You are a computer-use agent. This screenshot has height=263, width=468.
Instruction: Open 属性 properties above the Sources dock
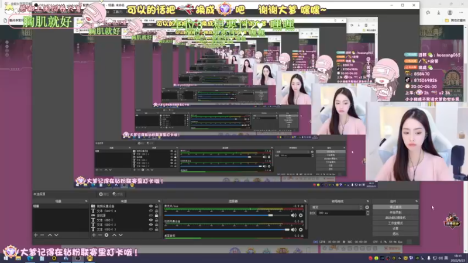tap(104, 194)
